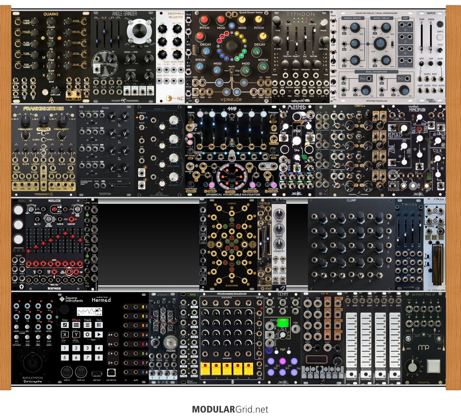Tap the Tempi CH1 purple button
Screen dimensions: 461x417
[271, 361]
